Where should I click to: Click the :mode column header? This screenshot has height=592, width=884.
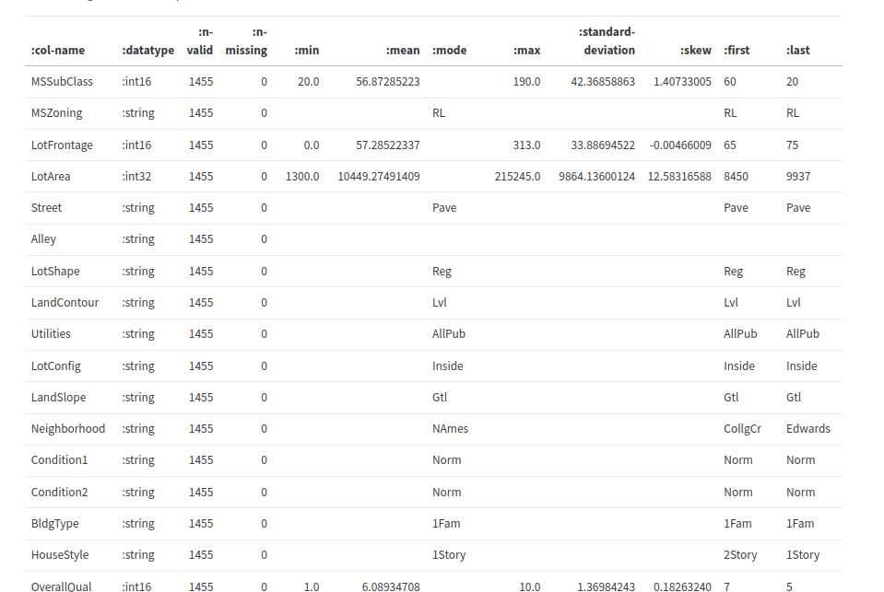(449, 51)
